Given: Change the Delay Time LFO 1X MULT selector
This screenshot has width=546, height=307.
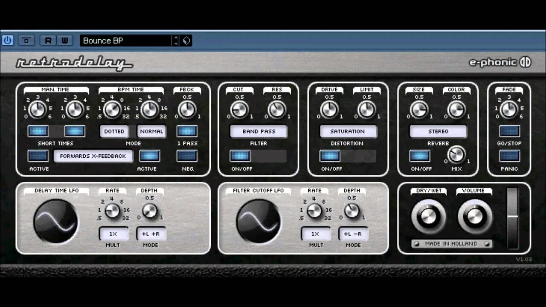Looking at the screenshot, I should click(113, 234).
